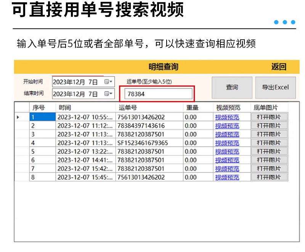Select highlighted sequence cell 1
The width and height of the screenshot is (305, 252).
pos(43,117)
